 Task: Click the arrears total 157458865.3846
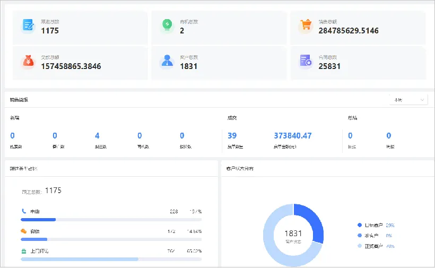pos(71,66)
